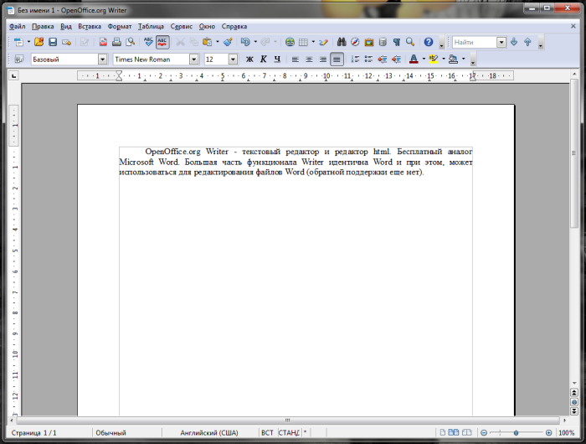The height and width of the screenshot is (444, 586).
Task: Open the font size 12 dropdown
Action: (233, 59)
